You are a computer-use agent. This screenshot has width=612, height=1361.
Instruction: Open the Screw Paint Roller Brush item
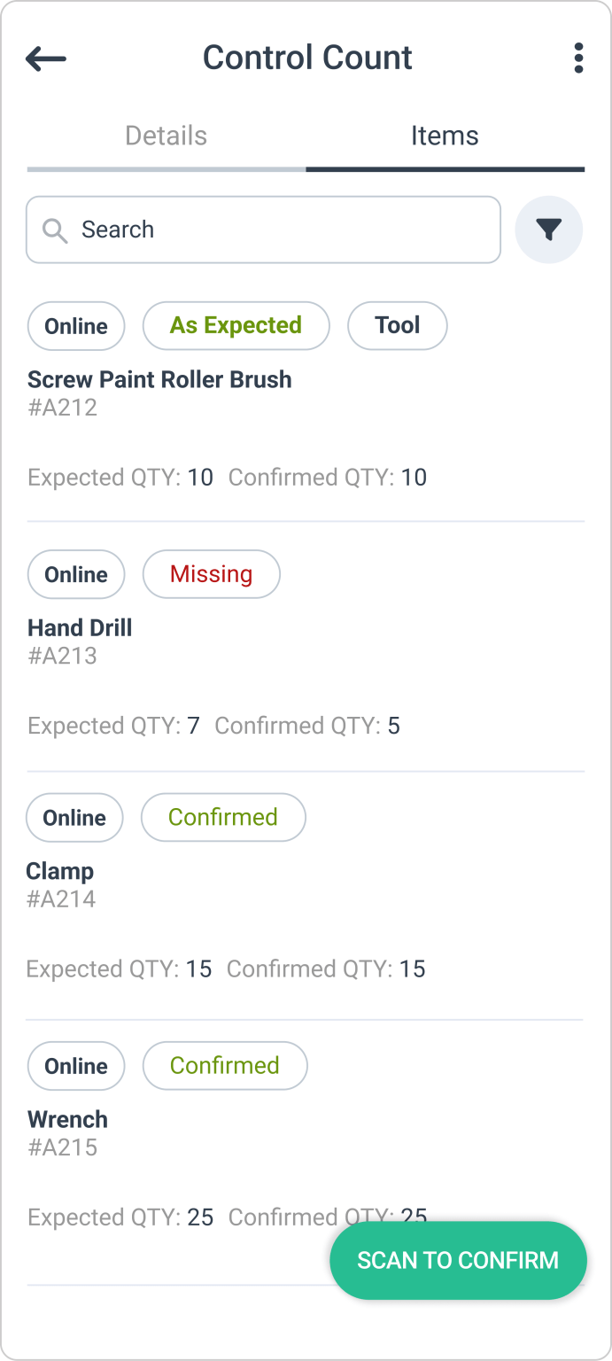point(159,380)
